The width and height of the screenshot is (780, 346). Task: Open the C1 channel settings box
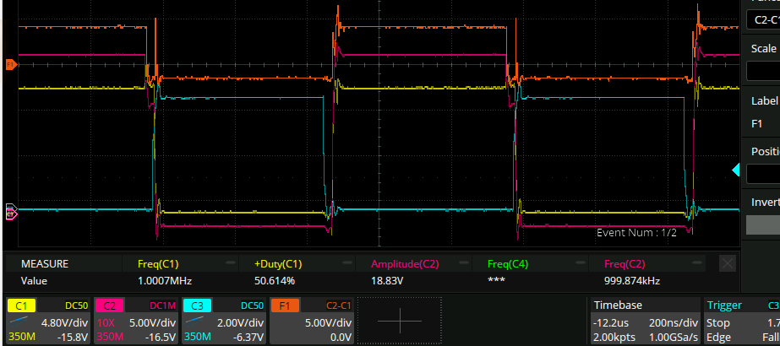pos(47,321)
